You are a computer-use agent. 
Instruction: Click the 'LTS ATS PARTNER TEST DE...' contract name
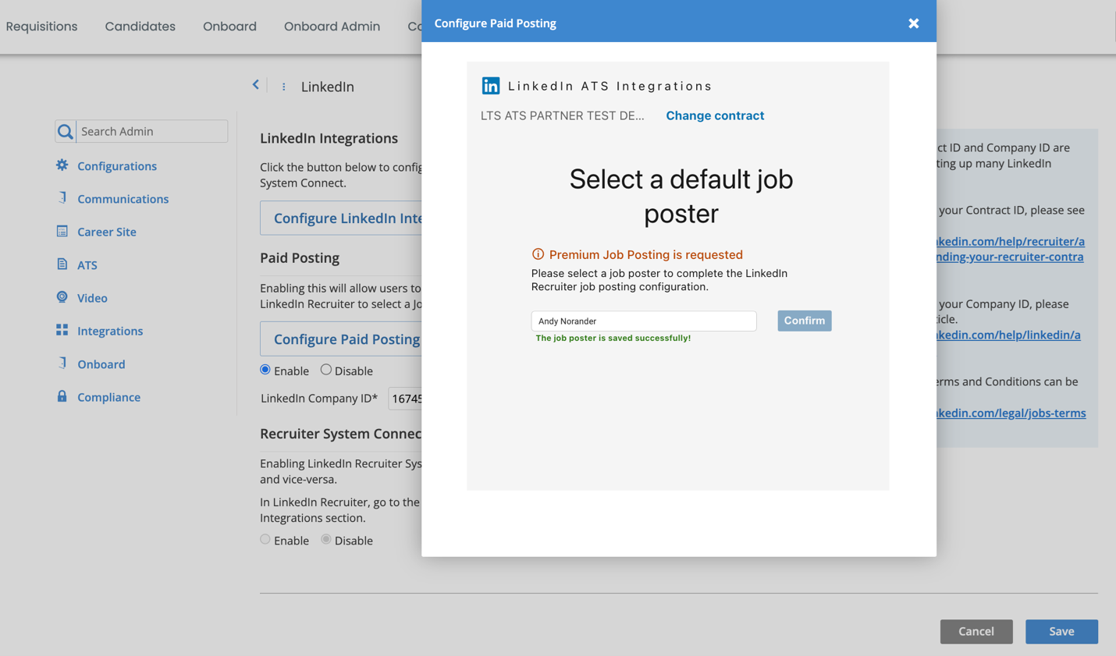pyautogui.click(x=563, y=115)
